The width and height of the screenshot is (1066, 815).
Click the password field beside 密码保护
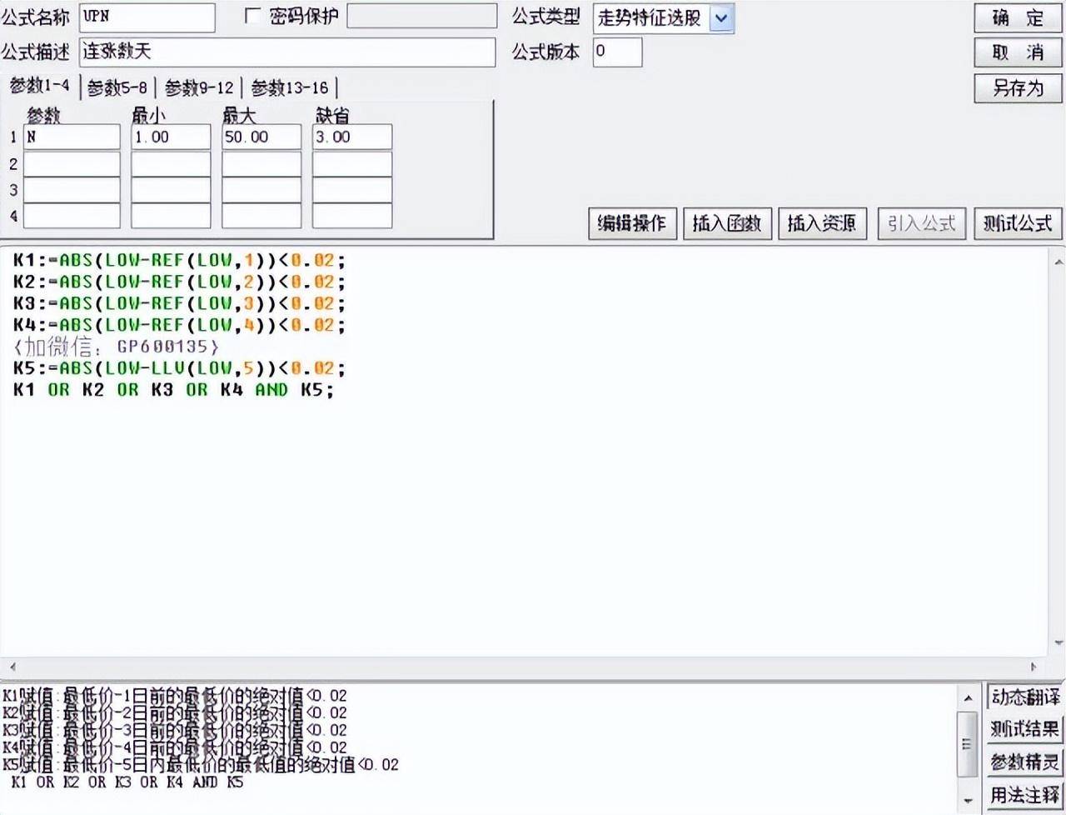point(421,17)
